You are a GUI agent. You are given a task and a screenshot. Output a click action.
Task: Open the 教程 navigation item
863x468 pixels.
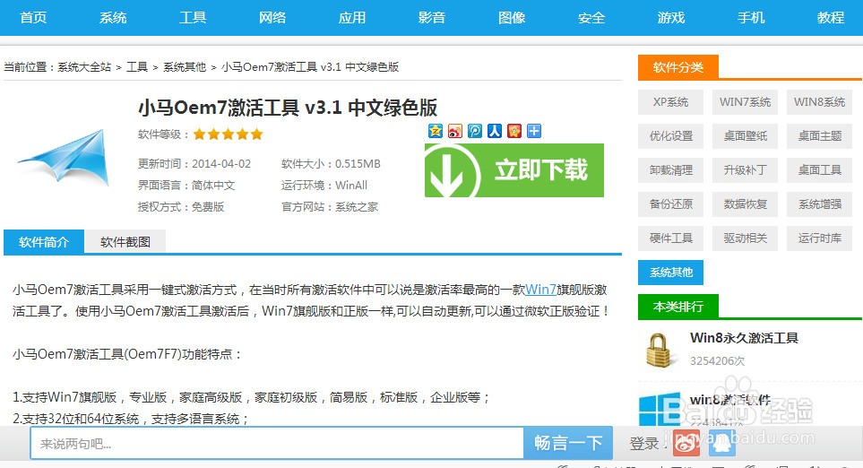tap(831, 18)
